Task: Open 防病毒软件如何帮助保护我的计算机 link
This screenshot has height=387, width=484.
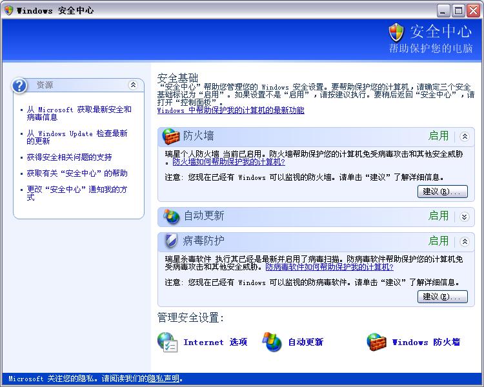Action: click(x=329, y=266)
